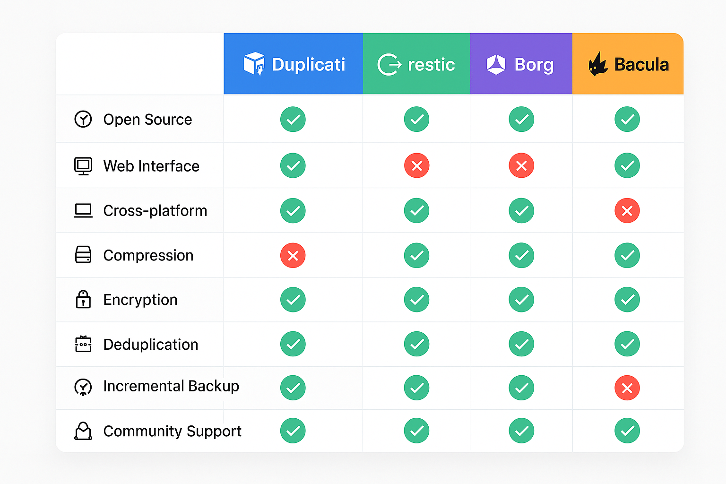The image size is (726, 484).
Task: Click Duplicati's Incremental Backup checkmark
Action: point(293,388)
